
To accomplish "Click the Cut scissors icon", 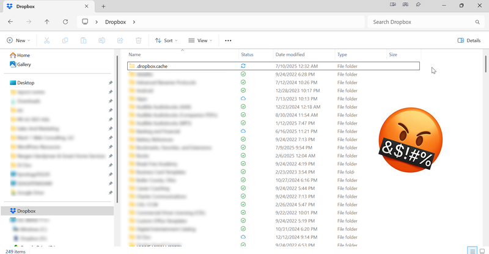I will pos(46,40).
